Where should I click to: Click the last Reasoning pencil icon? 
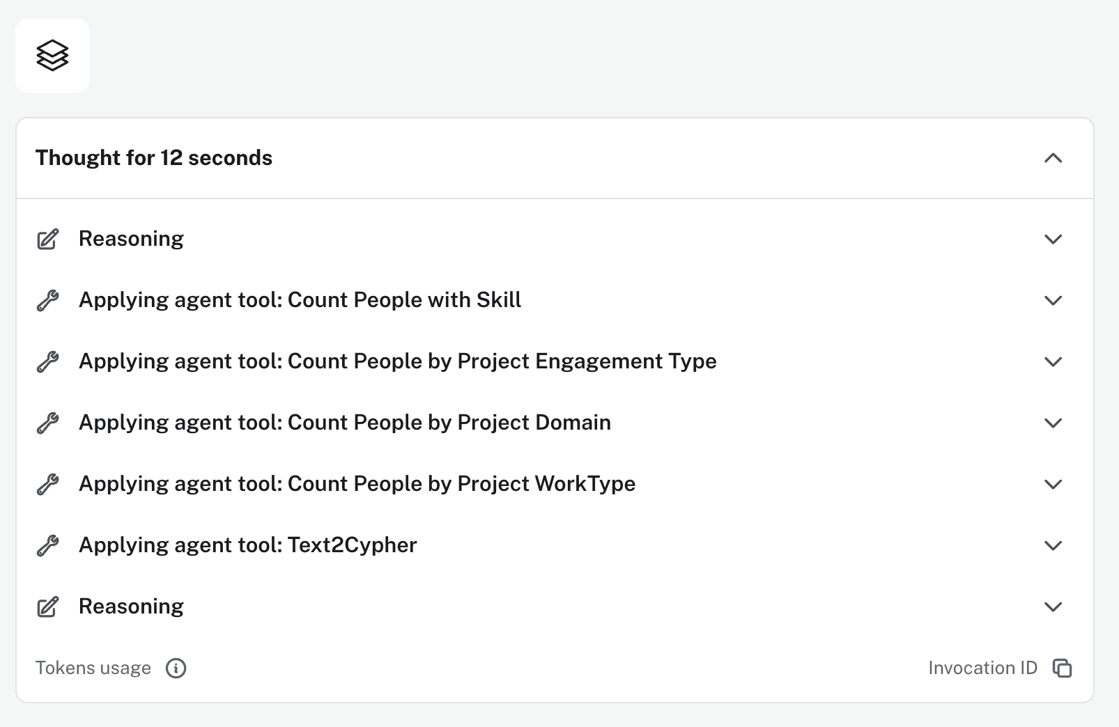click(47, 607)
